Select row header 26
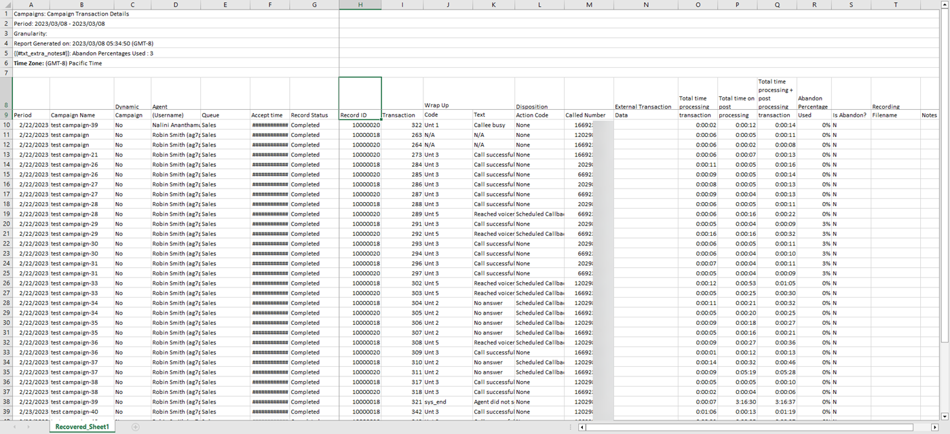Viewport: 950px width, 434px height. tap(6, 283)
